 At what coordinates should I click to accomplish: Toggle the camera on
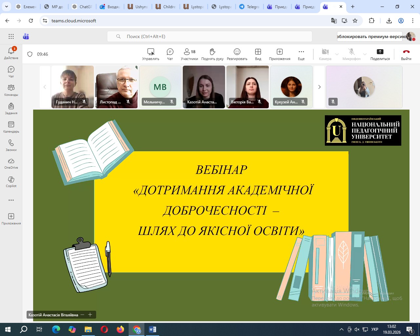(325, 54)
